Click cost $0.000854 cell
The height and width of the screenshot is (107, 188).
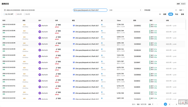pos(137,38)
